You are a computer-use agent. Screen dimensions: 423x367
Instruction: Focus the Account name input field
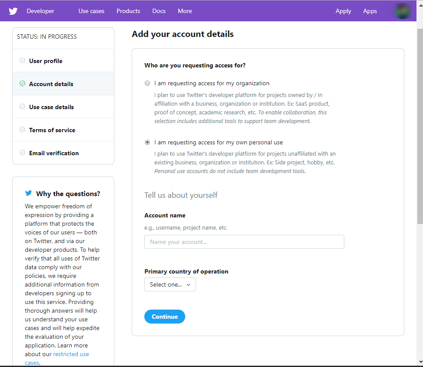pyautogui.click(x=244, y=242)
